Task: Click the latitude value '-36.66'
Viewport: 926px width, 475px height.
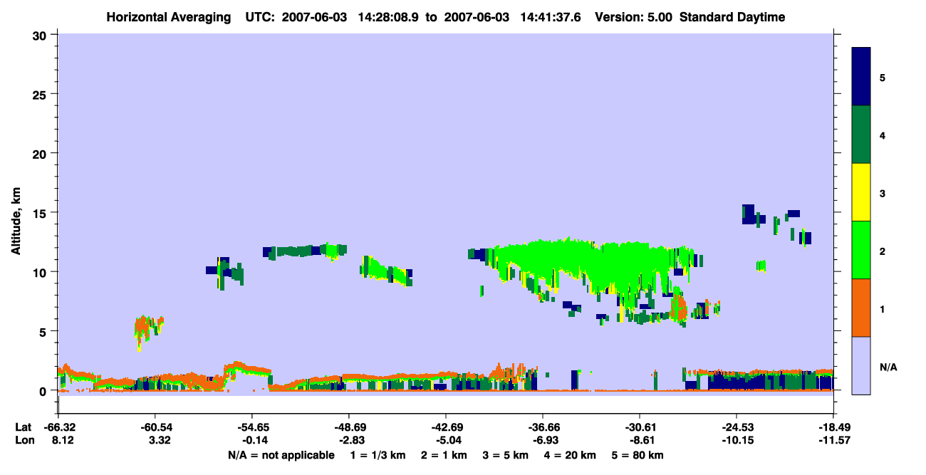Action: [543, 427]
